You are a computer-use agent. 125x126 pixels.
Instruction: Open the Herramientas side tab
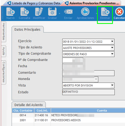click(4, 31)
